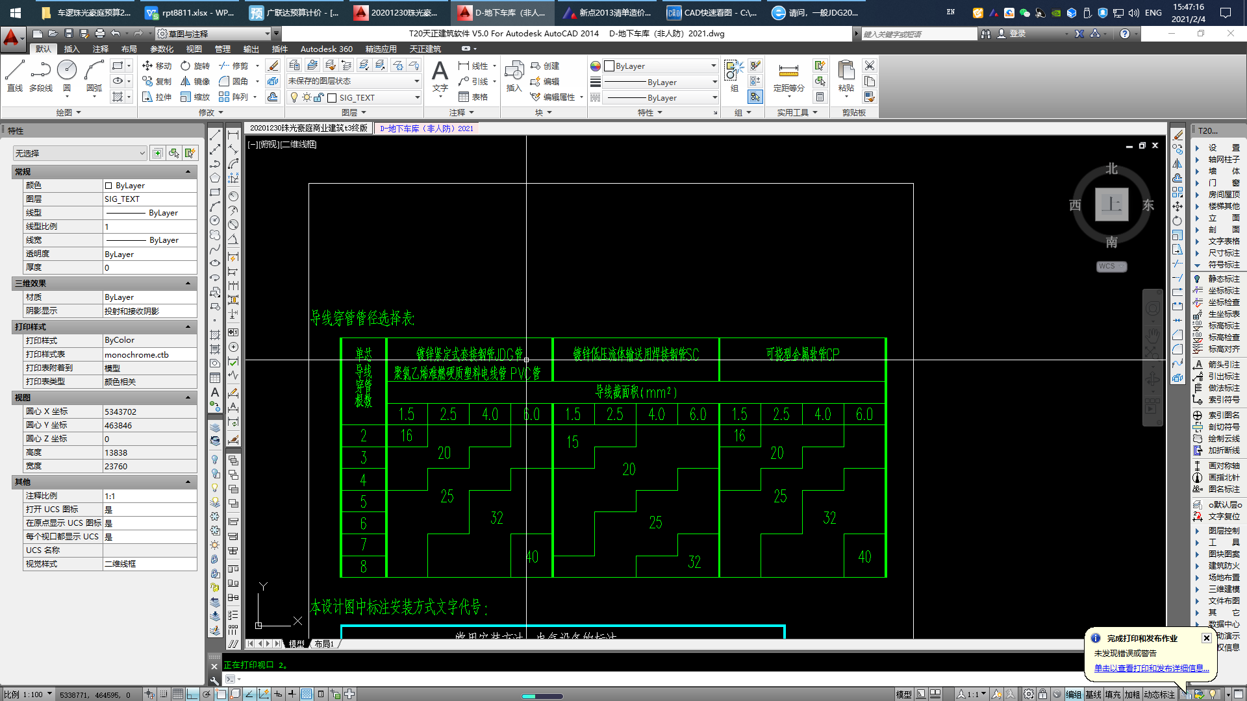Click the 表格 (Table) annotation tool

pos(473,97)
